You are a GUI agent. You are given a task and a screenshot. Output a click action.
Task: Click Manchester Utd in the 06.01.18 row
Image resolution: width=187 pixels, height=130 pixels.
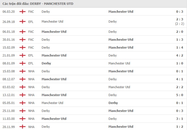pos(54,32)
